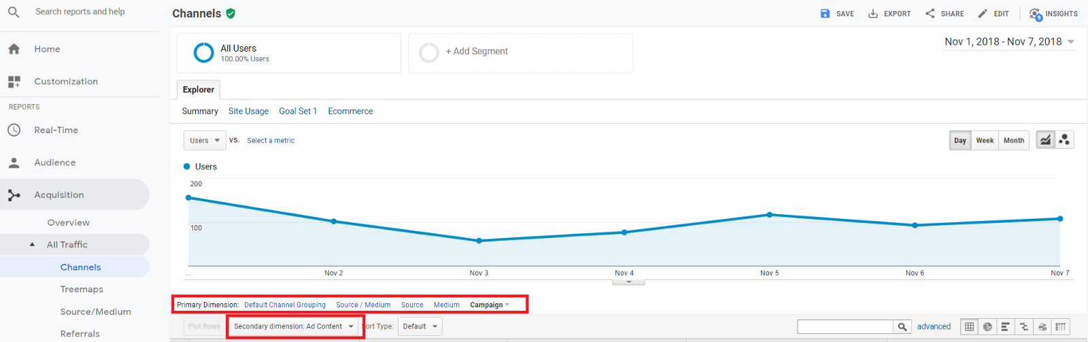Switch to the Site Usage tab

click(x=248, y=112)
